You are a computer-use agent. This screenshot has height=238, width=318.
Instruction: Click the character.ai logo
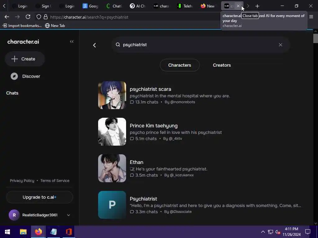coord(23,42)
